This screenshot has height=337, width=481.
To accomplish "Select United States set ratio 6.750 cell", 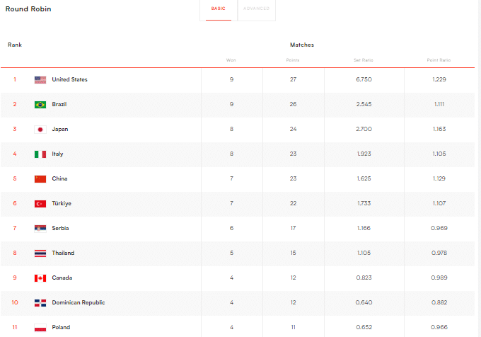I will 363,79.
